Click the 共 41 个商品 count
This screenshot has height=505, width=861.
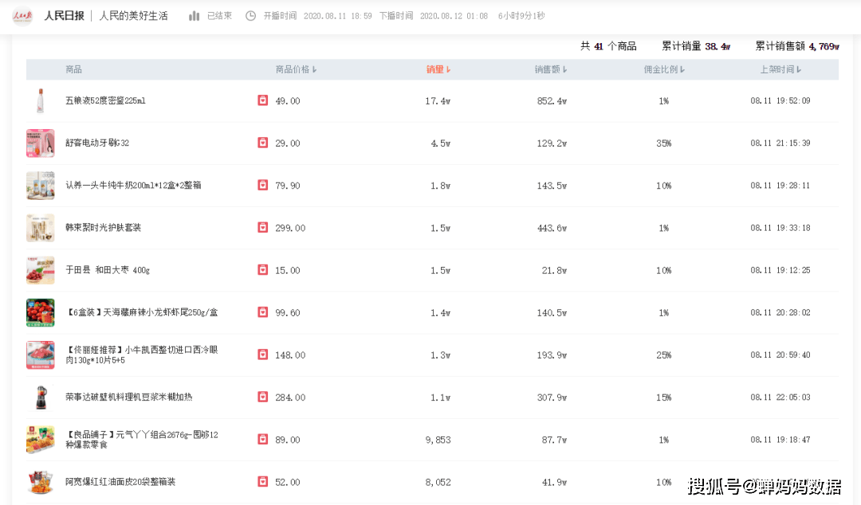(608, 46)
